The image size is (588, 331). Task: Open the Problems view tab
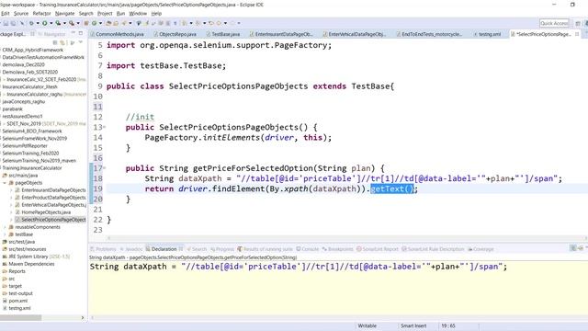pyautogui.click(x=103, y=249)
